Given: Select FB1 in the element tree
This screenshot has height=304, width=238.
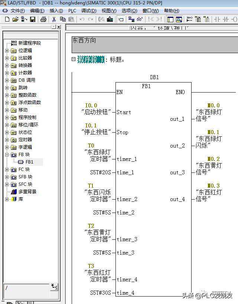Looking at the screenshot, I should [x=29, y=162].
